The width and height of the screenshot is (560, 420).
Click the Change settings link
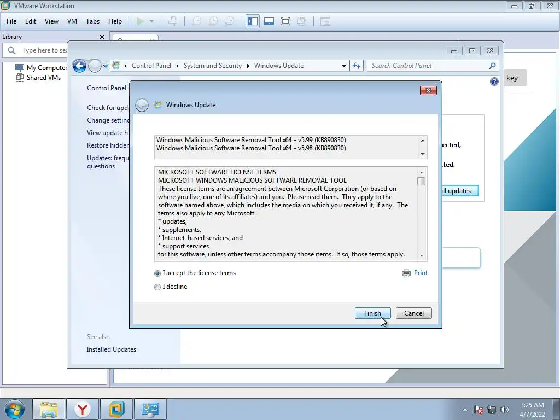point(108,120)
